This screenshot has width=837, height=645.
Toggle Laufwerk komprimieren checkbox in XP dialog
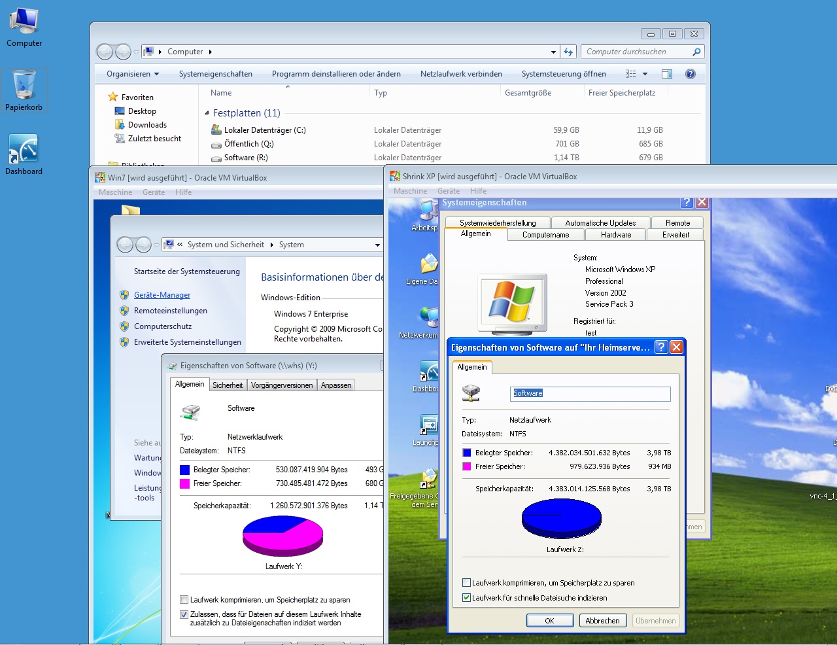(x=466, y=582)
